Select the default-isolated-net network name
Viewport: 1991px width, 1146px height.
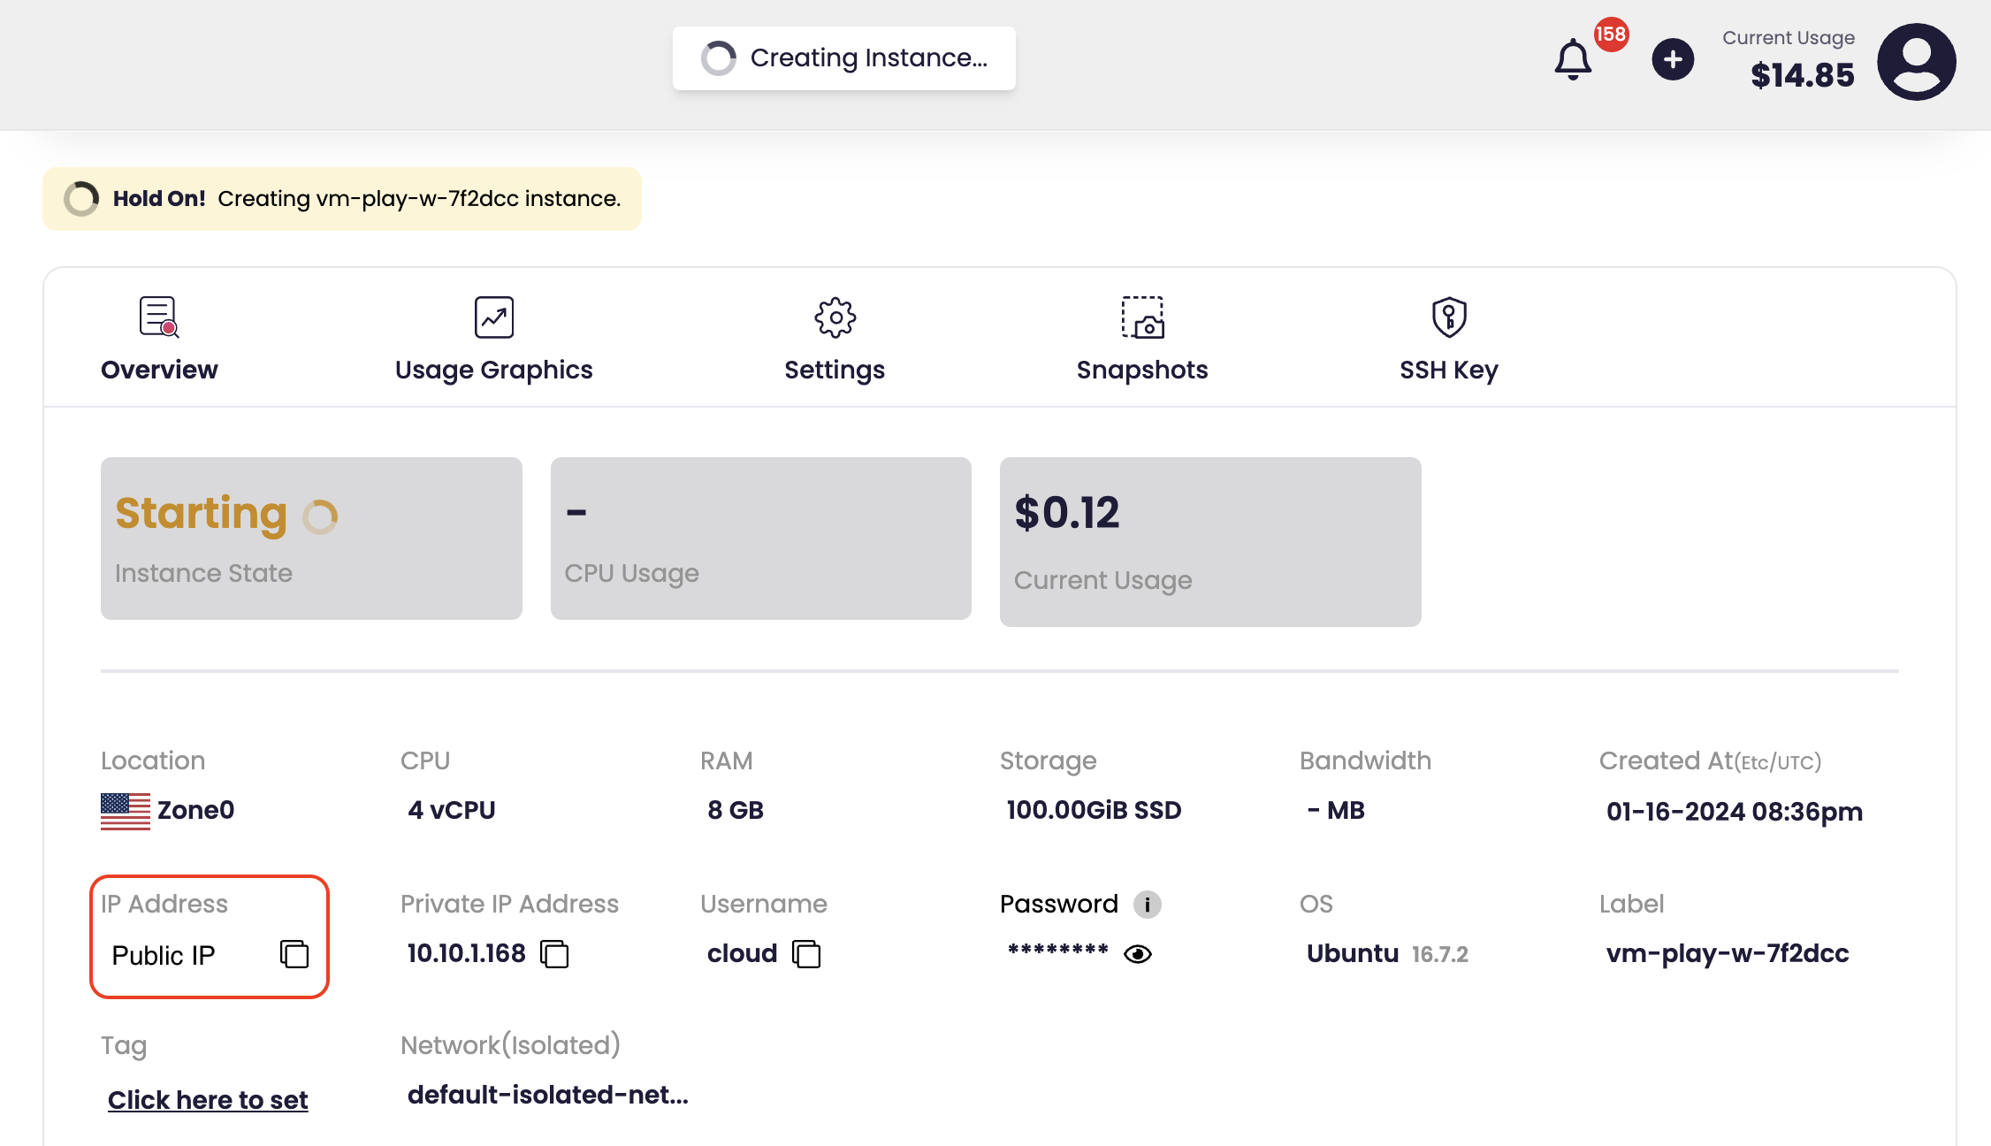click(x=547, y=1095)
